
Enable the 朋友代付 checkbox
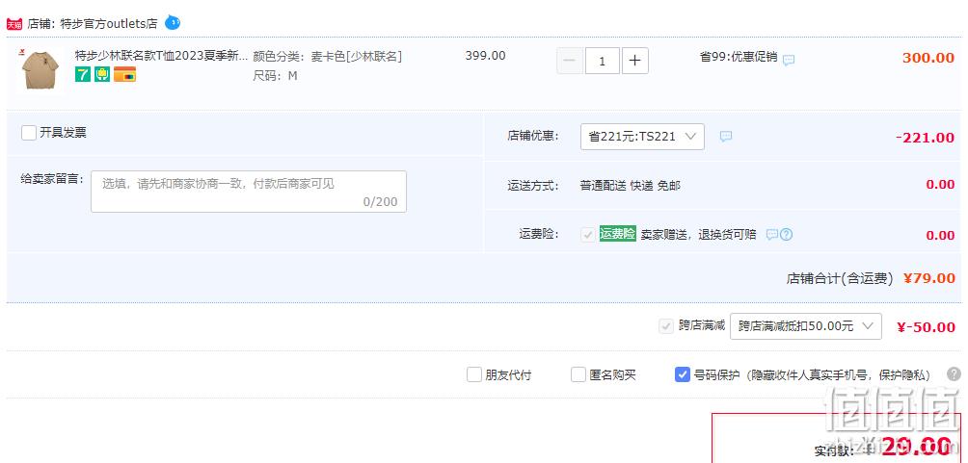[x=474, y=374]
